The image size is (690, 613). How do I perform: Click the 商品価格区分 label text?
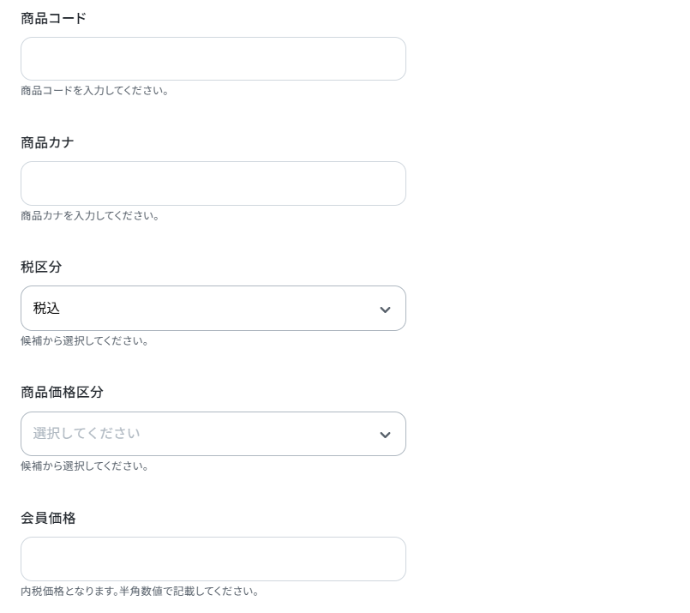[x=62, y=392]
